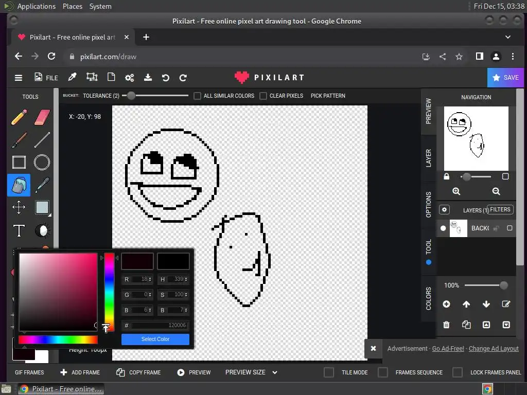Open the Places system menu
The image size is (527, 395).
point(72,6)
